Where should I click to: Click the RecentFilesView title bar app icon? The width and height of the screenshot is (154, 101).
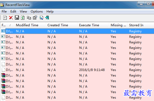click(x=2, y=5)
